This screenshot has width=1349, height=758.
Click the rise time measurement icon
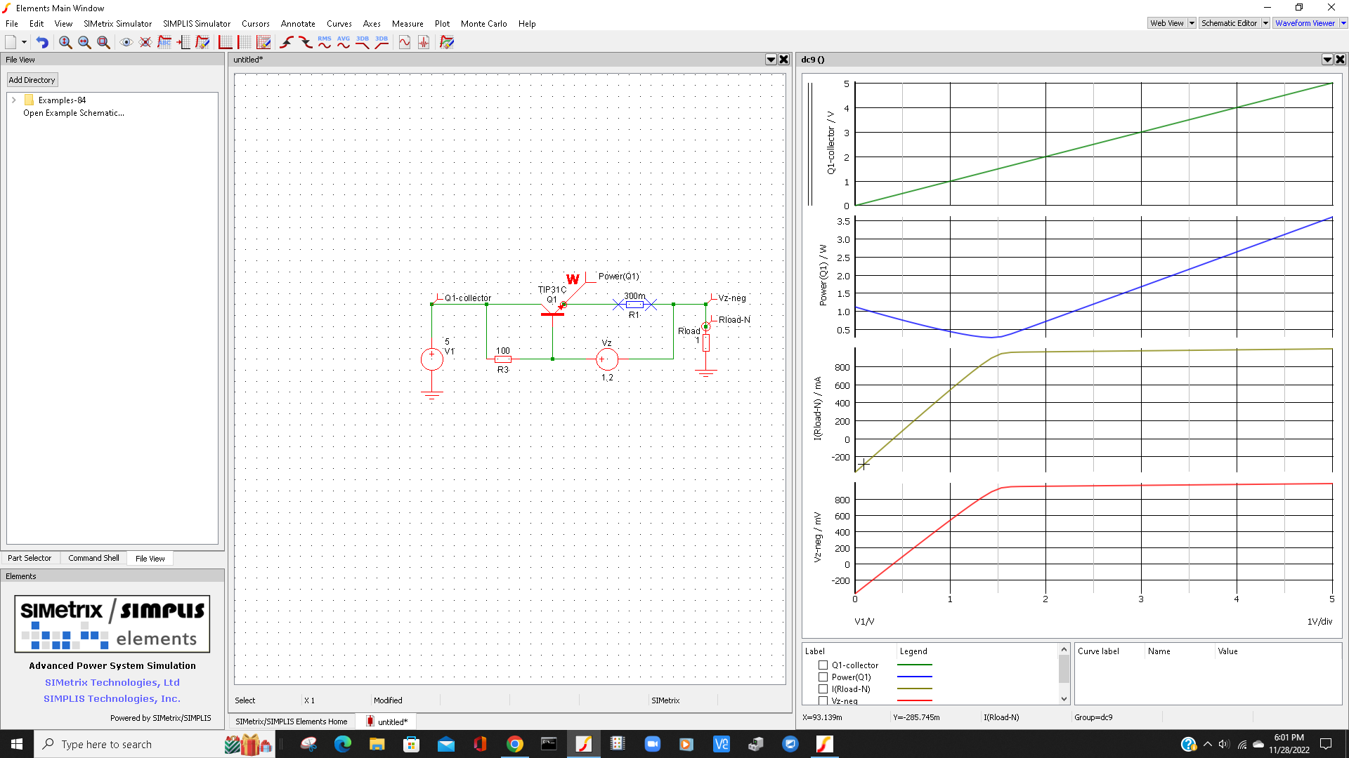pyautogui.click(x=287, y=42)
